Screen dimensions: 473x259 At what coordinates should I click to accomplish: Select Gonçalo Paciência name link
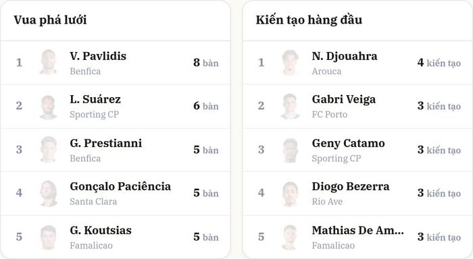(120, 186)
